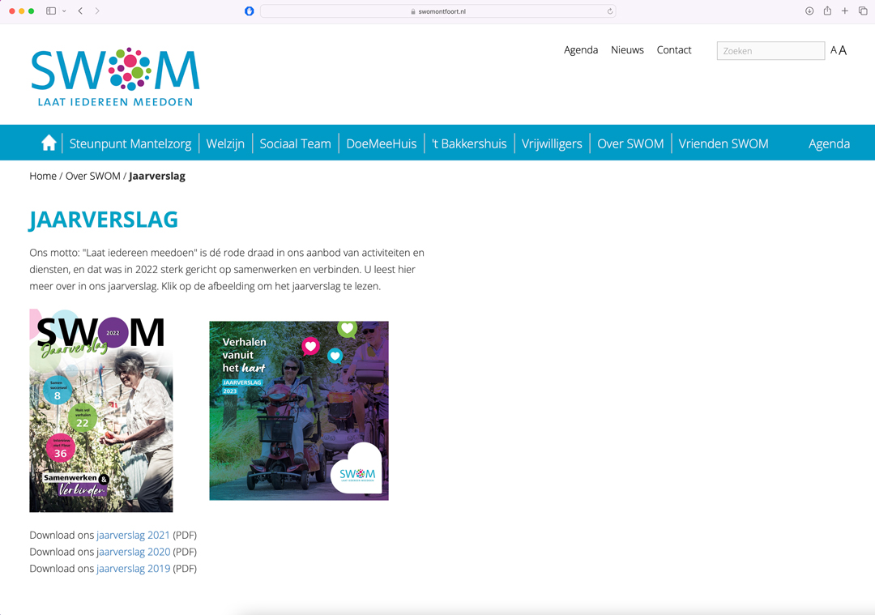The width and height of the screenshot is (875, 615).
Task: Download the jaarverslag 2021 PDF link
Action: coord(134,535)
